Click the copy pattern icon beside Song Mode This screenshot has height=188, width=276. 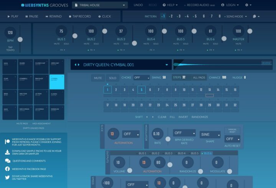coord(255,16)
